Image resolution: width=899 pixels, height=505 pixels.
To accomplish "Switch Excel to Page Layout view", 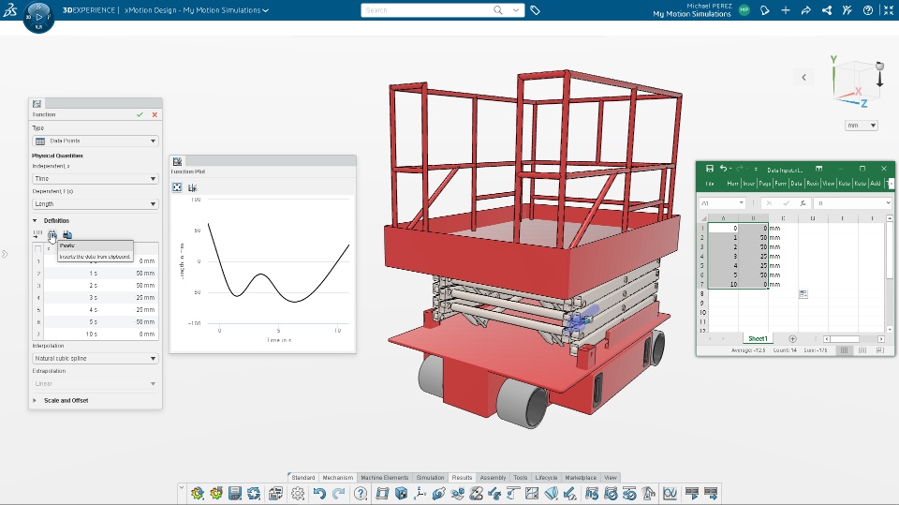I will point(862,350).
